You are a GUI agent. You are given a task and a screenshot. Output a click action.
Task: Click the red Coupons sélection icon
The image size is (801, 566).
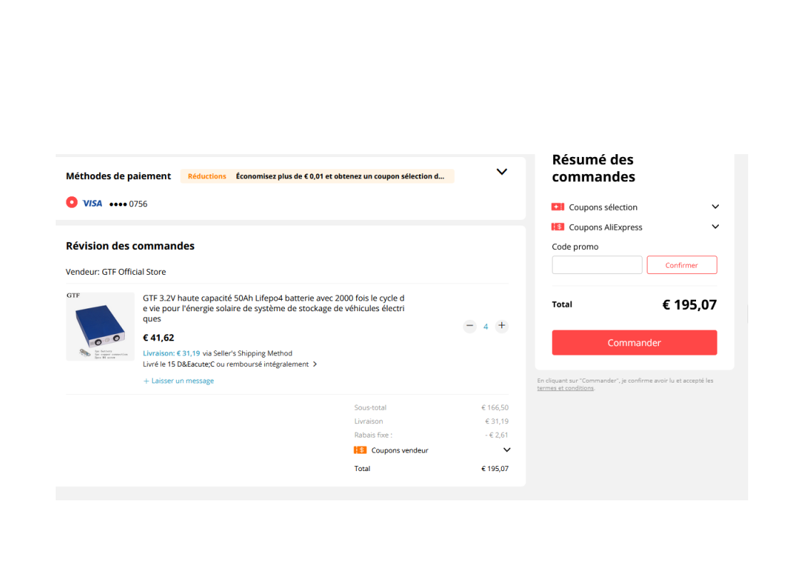(x=558, y=207)
